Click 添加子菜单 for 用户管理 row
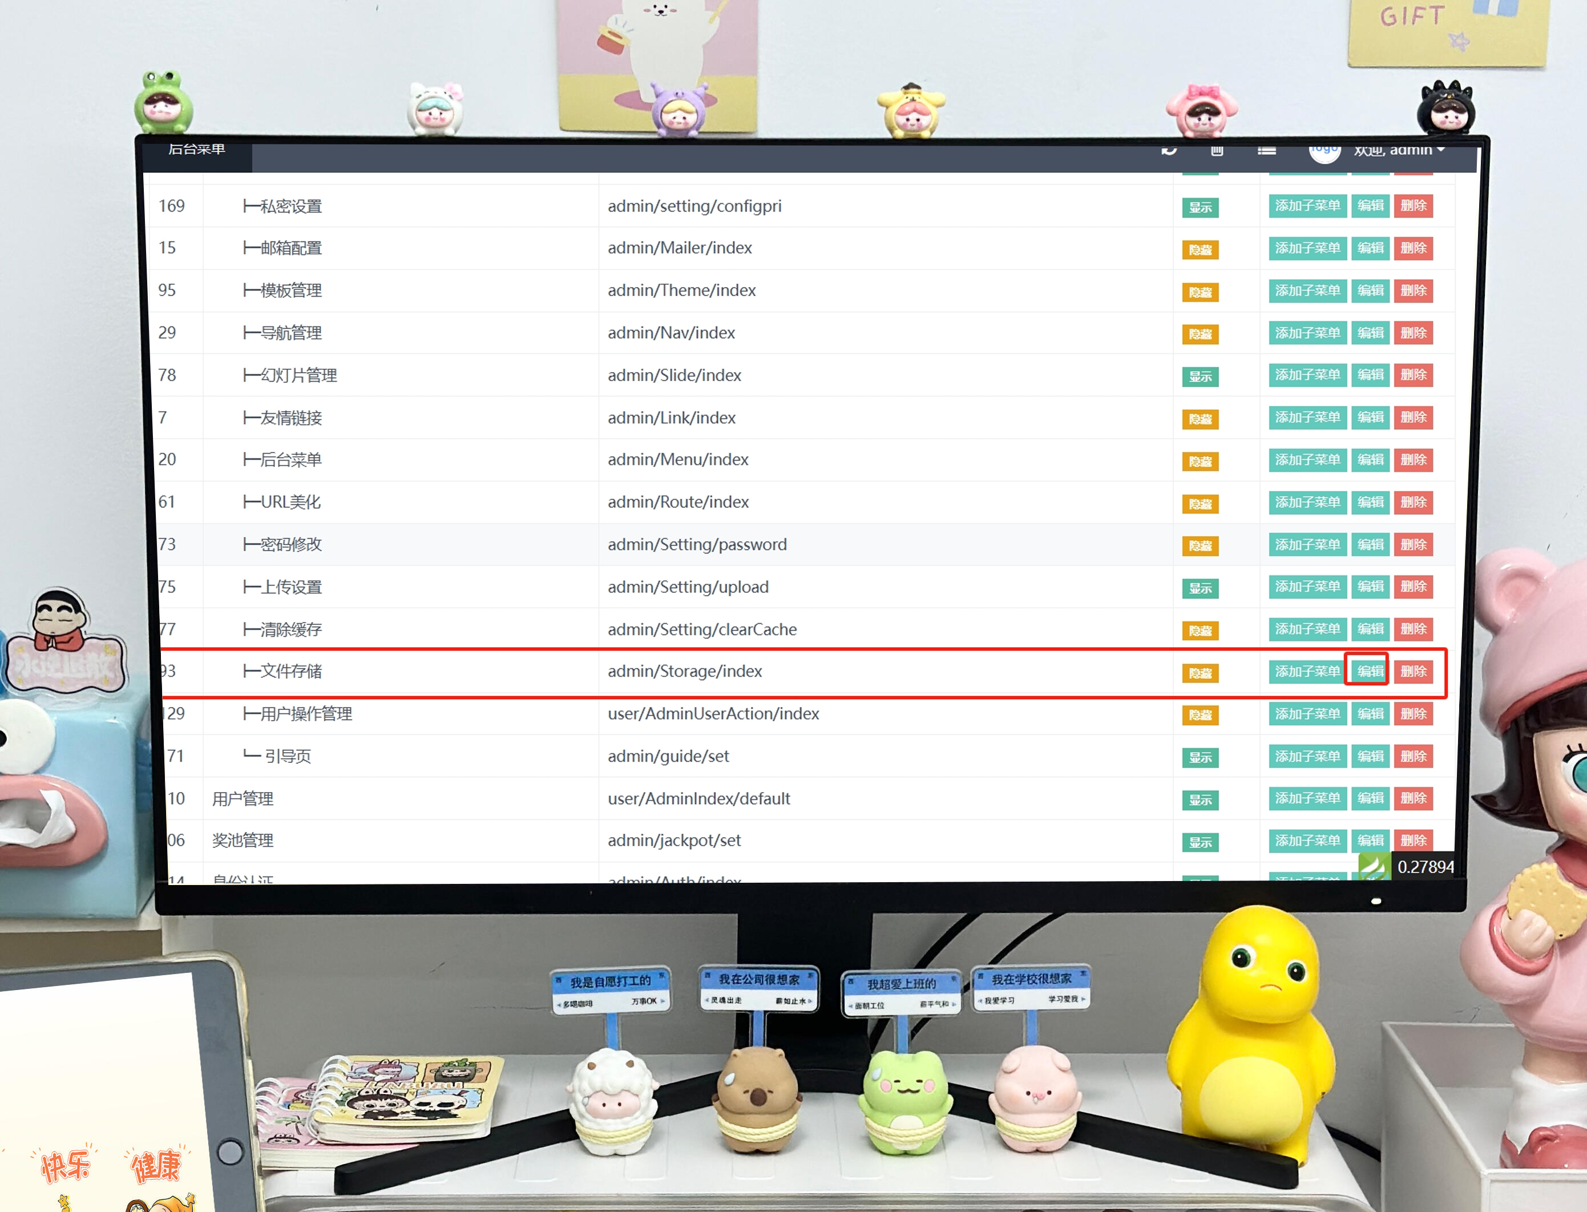This screenshot has height=1212, width=1587. 1307,798
